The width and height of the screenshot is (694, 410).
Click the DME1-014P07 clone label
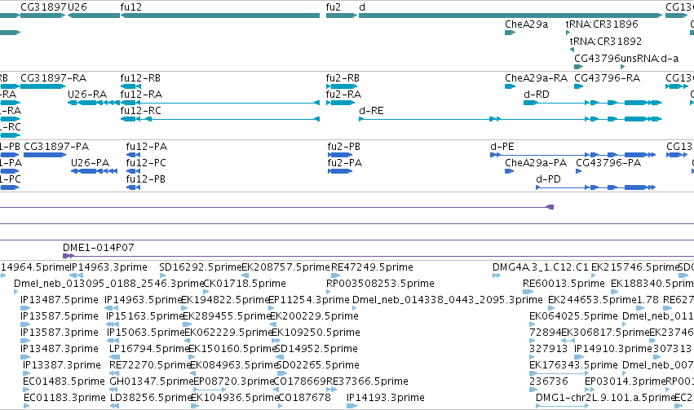click(x=98, y=248)
